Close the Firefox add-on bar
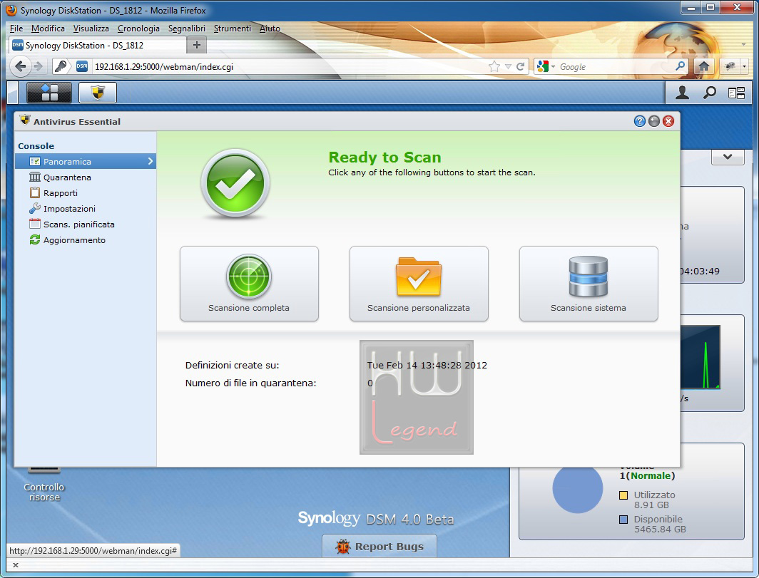 [x=16, y=565]
